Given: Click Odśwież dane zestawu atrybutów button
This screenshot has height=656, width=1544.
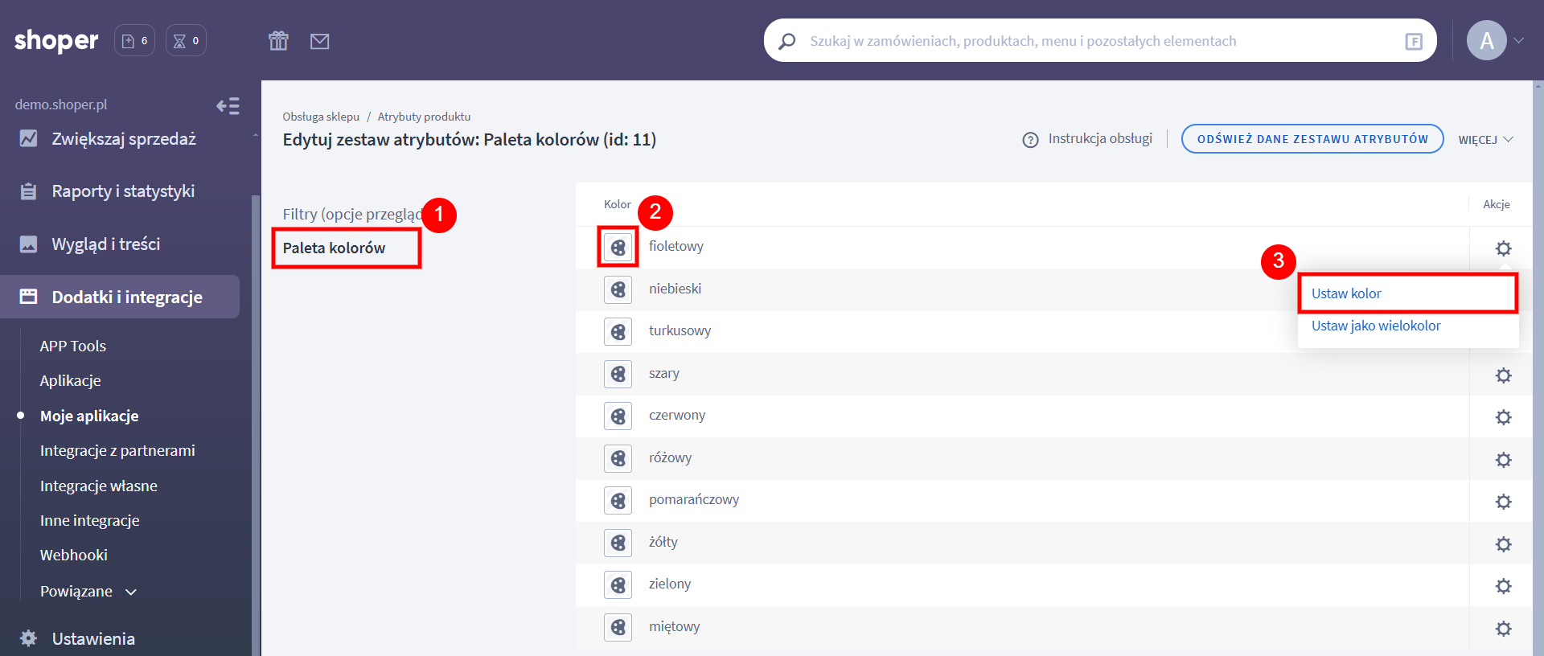Looking at the screenshot, I should (1312, 139).
